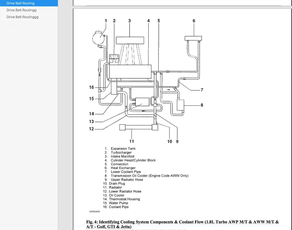Select the highlighted Drive Belt Routing sidebar entry
The width and height of the screenshot is (292, 230).
point(21,3)
